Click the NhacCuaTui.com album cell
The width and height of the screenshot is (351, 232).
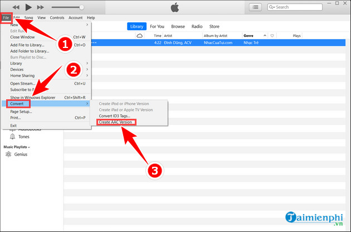[x=218, y=42]
